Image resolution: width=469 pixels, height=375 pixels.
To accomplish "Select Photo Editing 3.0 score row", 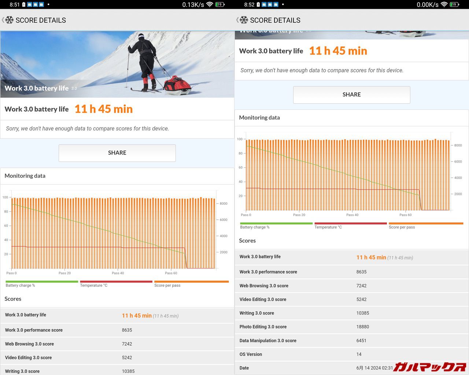I will (x=351, y=327).
